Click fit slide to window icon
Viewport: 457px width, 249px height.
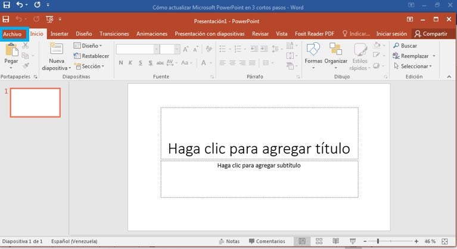[x=444, y=241]
